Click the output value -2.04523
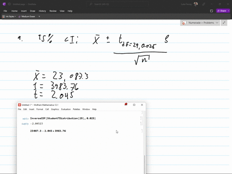The width and height of the screenshot is (232, 174). click(x=37, y=124)
